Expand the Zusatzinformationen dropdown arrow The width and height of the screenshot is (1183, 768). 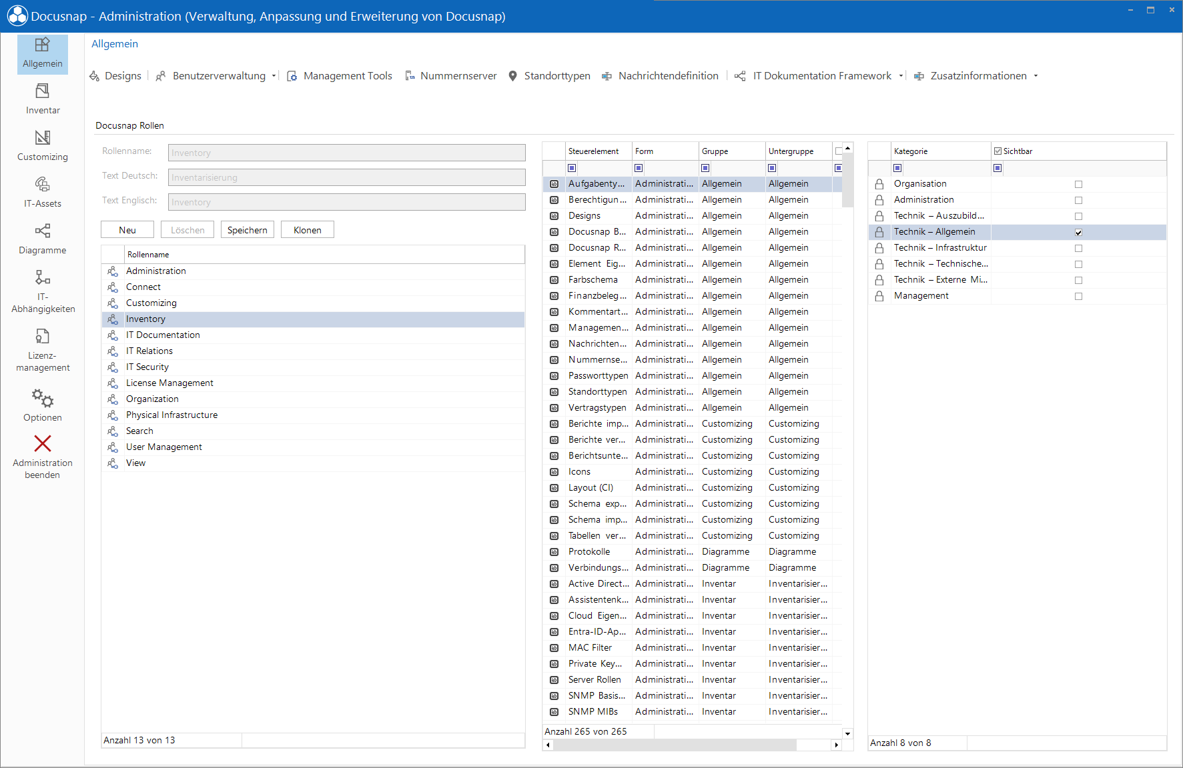pos(1036,76)
